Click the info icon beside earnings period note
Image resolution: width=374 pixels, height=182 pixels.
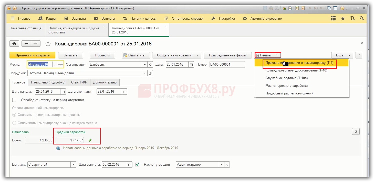click(x=58, y=148)
